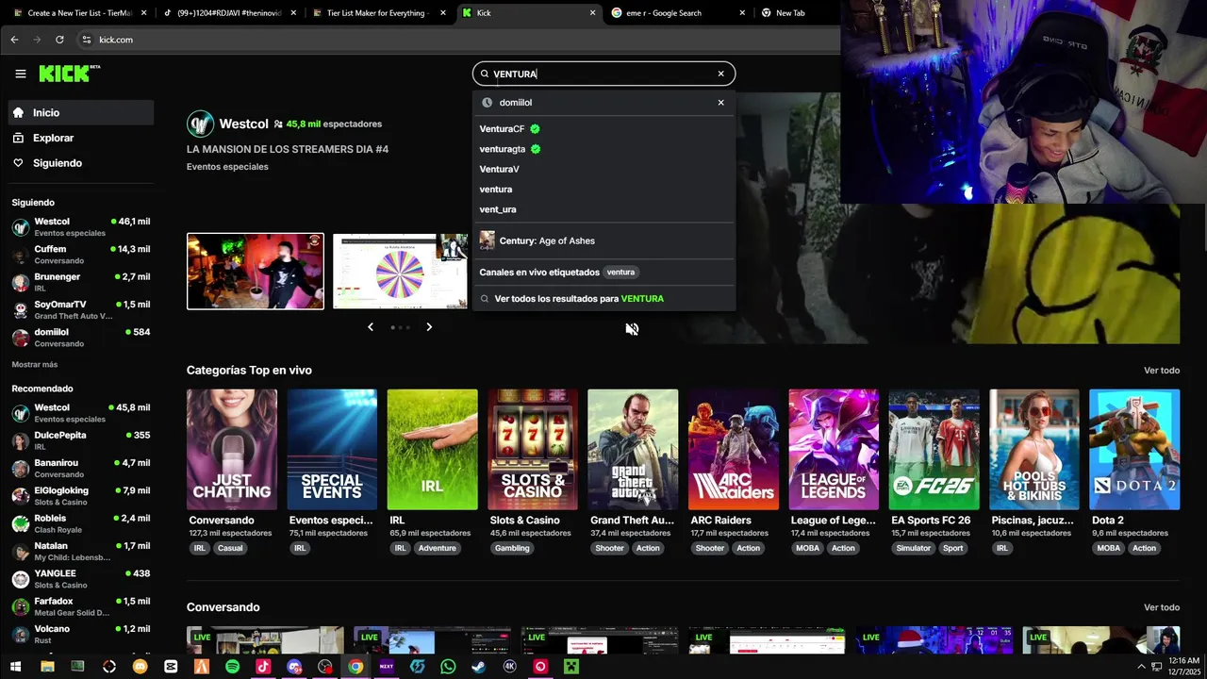Click the KICK logo
This screenshot has width=1207, height=679.
point(69,74)
